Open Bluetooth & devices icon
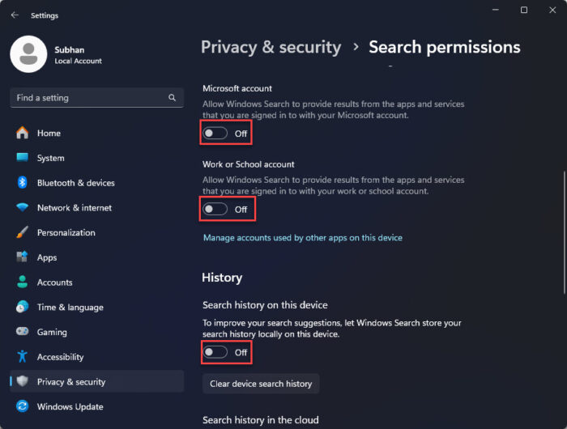 23,182
